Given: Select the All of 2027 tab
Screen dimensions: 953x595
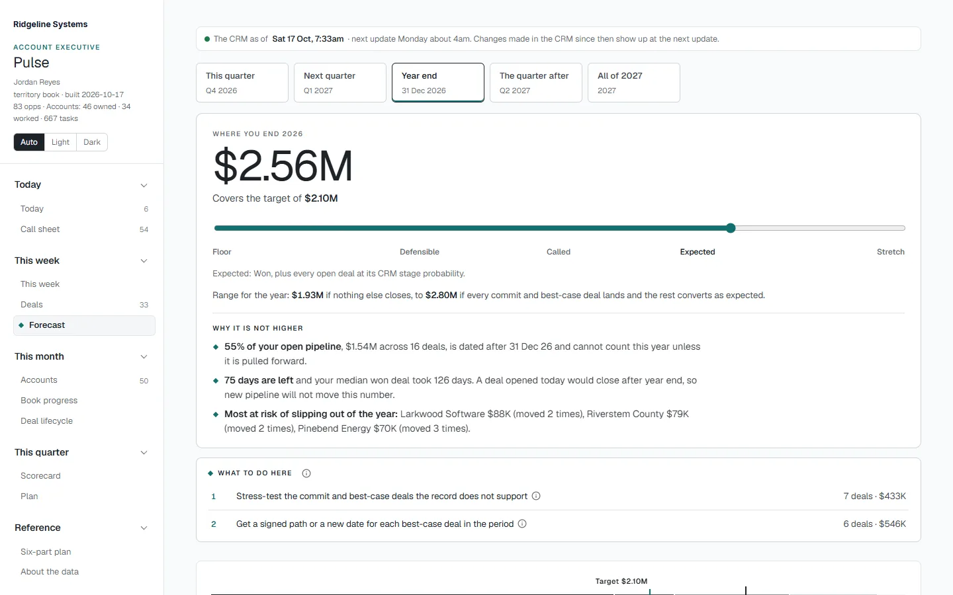Looking at the screenshot, I should tap(634, 83).
